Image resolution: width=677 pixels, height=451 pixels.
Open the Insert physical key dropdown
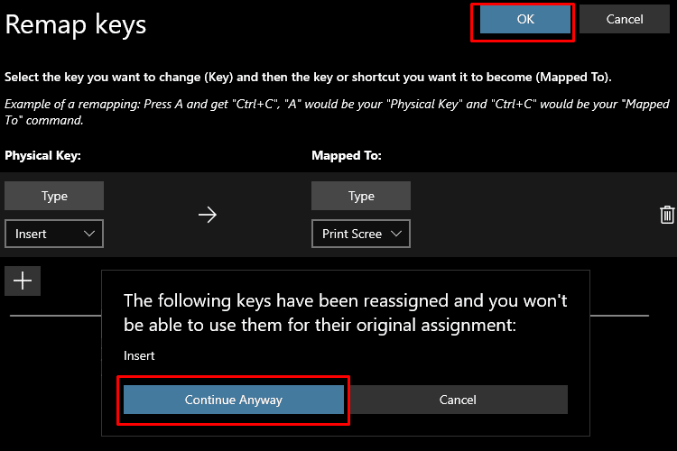tap(54, 234)
